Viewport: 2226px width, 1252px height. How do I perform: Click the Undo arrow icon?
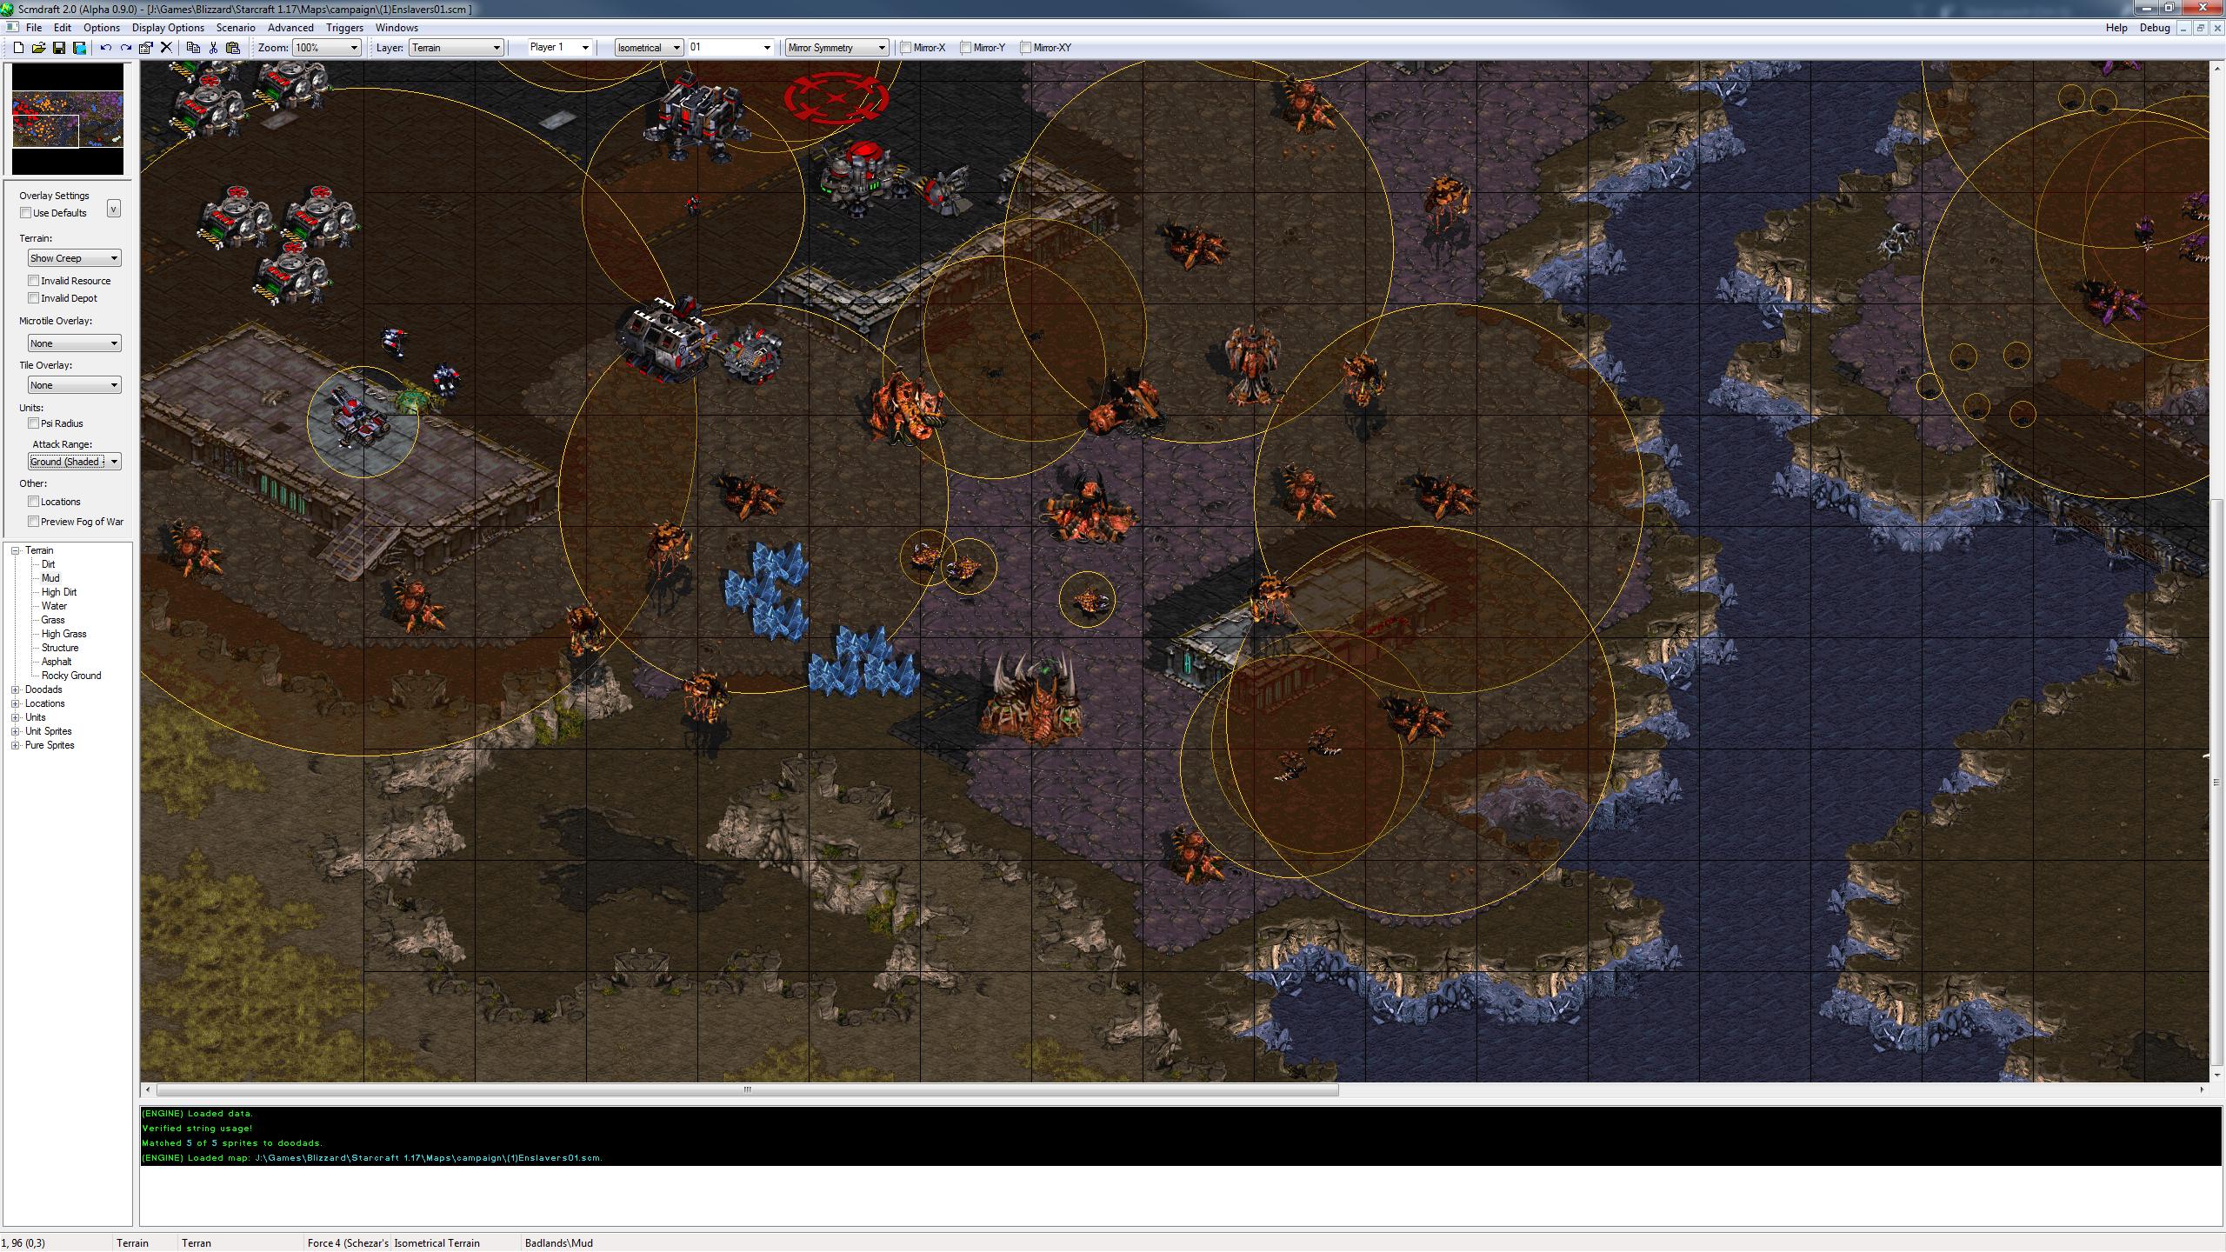pos(105,48)
